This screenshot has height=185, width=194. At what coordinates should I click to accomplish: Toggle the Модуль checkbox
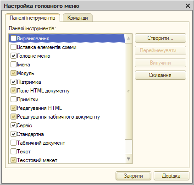coord(13,73)
